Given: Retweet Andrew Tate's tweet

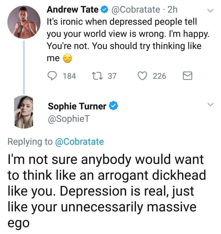Looking at the screenshot, I should tap(97, 76).
